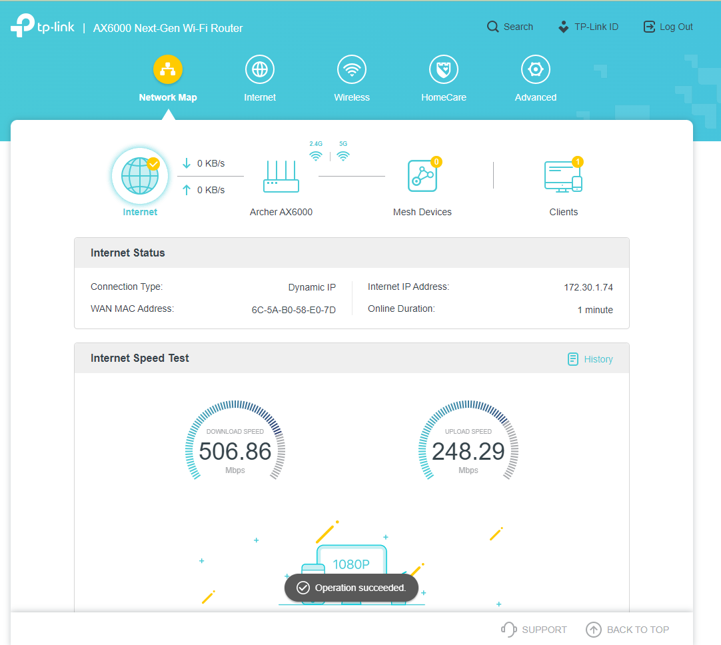
Task: Click the Internet IP address 172.30.1.74
Action: [588, 287]
